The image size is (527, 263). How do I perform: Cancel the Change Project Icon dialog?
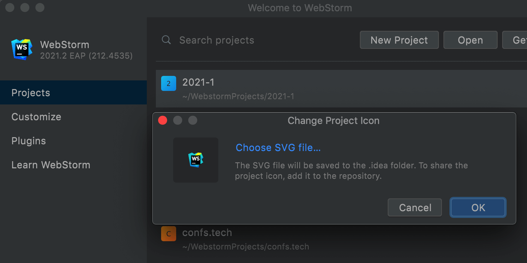pos(414,207)
